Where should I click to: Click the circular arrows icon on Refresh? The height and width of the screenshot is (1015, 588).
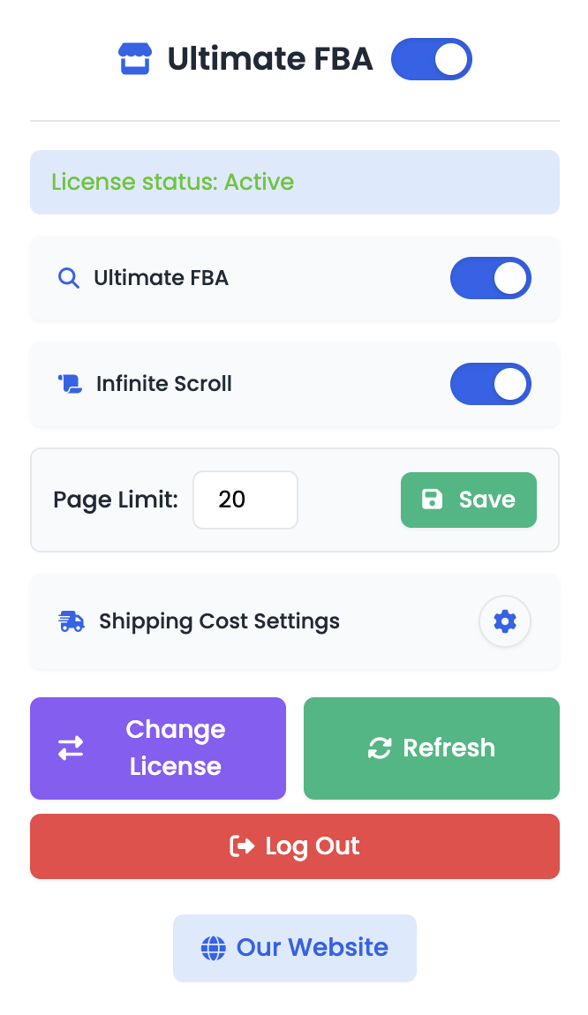tap(380, 748)
